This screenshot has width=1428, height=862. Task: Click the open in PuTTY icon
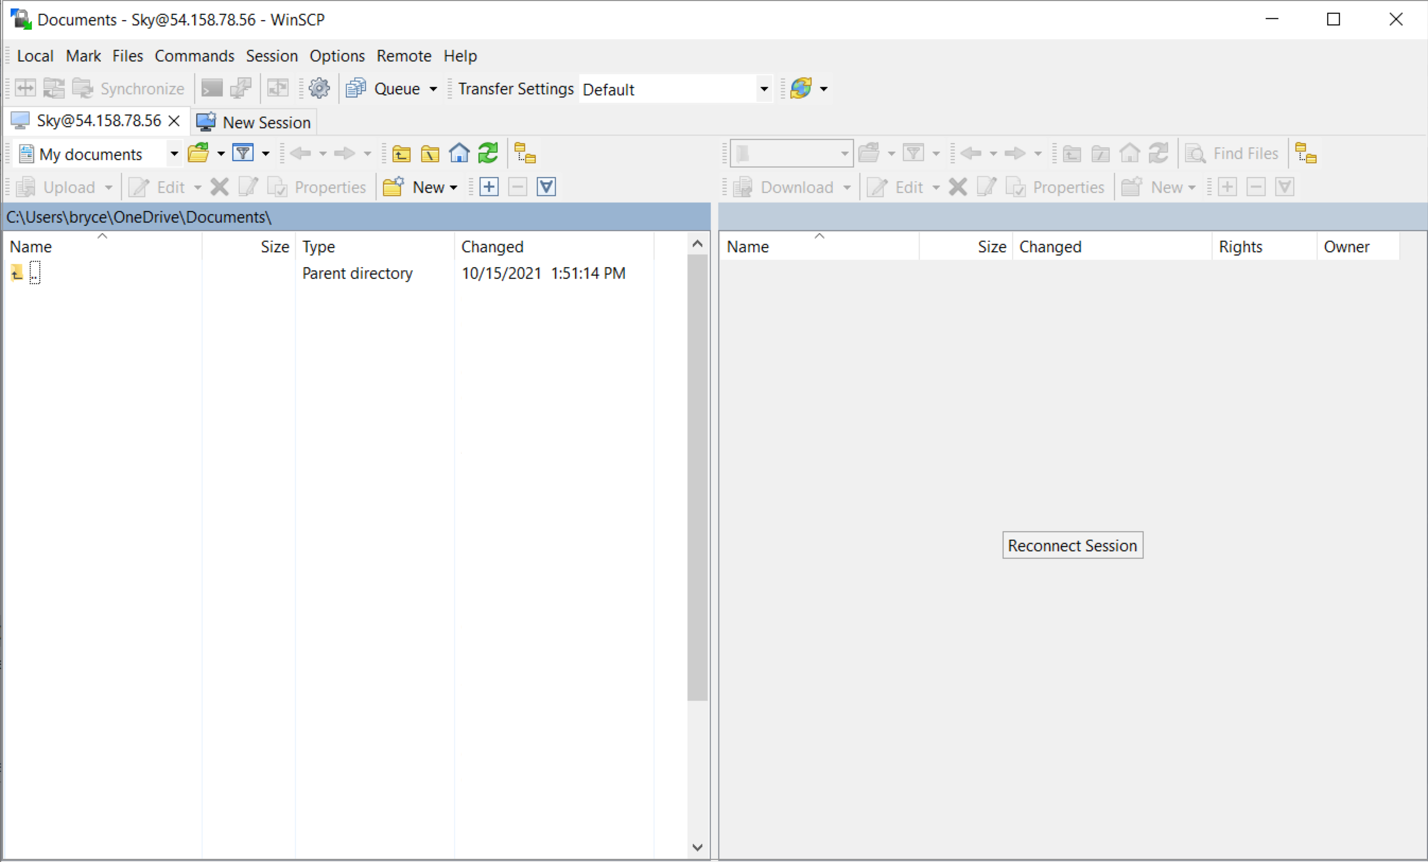click(x=240, y=89)
